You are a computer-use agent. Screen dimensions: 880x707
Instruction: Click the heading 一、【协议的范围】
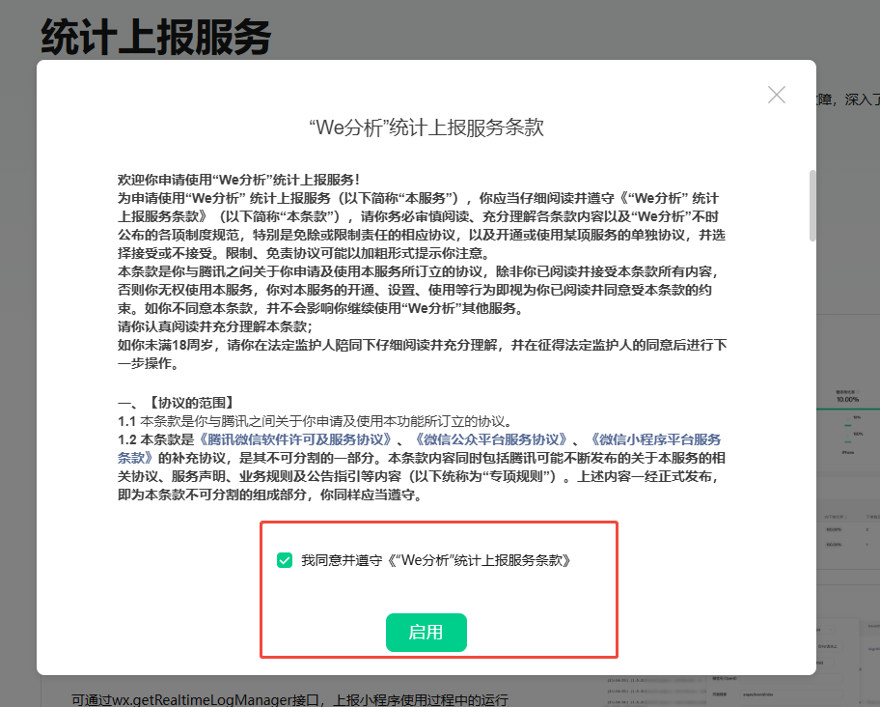click(x=176, y=403)
